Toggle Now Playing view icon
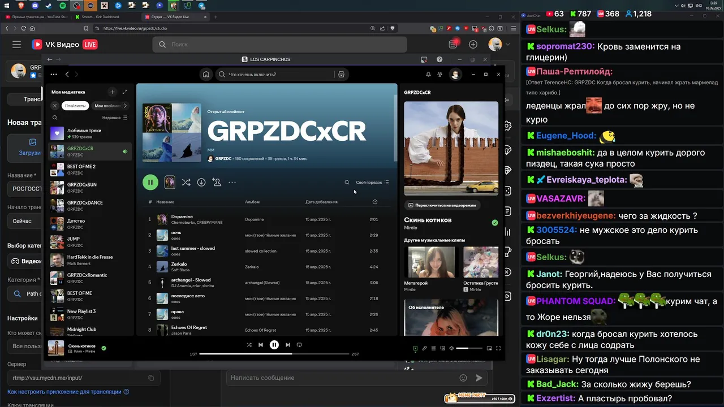This screenshot has width=724, height=407. (x=415, y=348)
